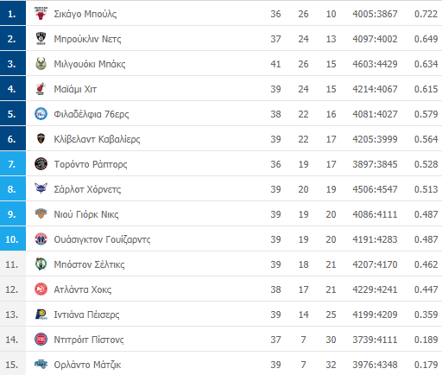Screen dimensions: 442x375
Task: Open the Ντιτρόιτ Πίστονς team link
Action: click(x=89, y=340)
